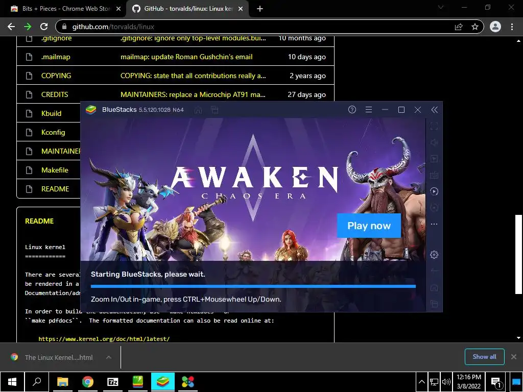Collapse the BlueStacks side toolbar
523x392 pixels.
(x=434, y=110)
